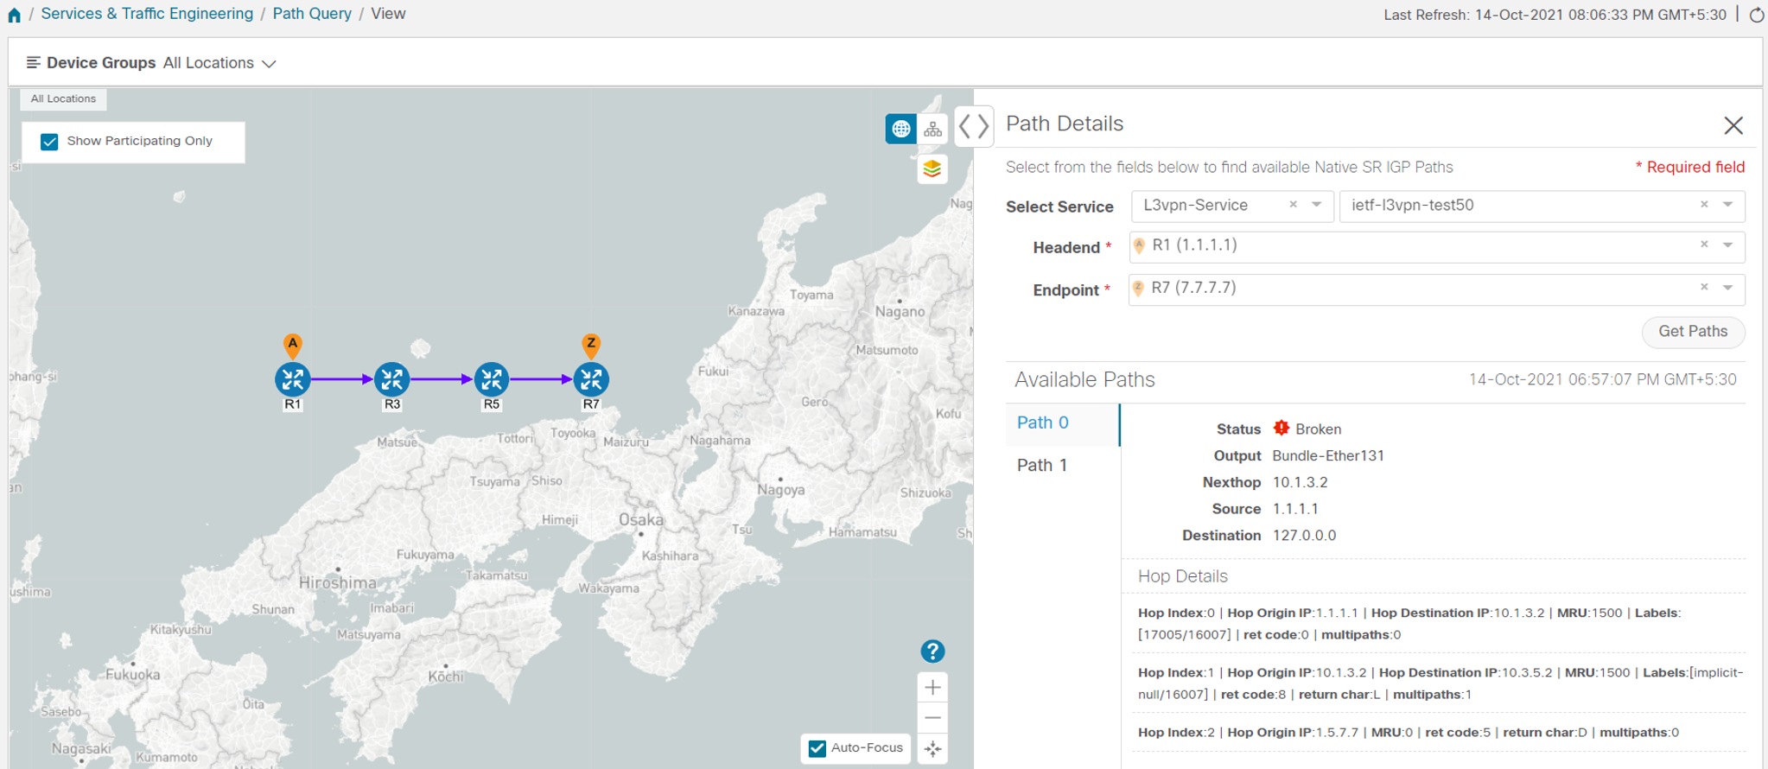Toggle the Auto-Focus checkbox
This screenshot has height=769, width=1768.
817,748
